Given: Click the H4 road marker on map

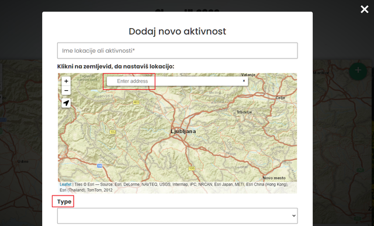Looking at the screenshot, I should [99, 166].
